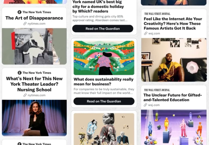Click the New York Times logo above Art of Disappearance
209x145 pixels.
(x=20, y=12)
